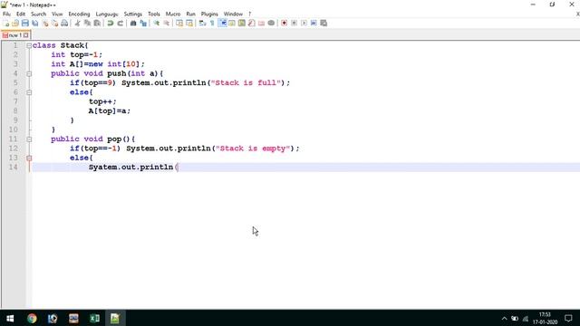Open Excel from the taskbar
This screenshot has width=580, height=326.
click(94, 318)
